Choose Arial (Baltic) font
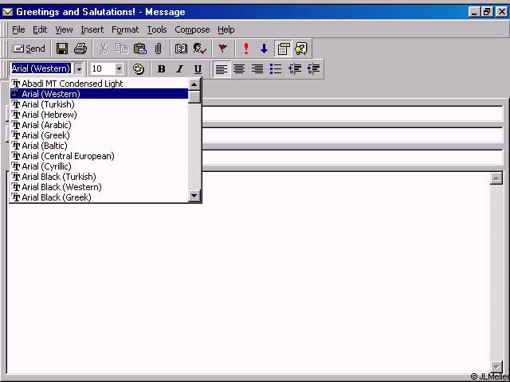Screen dimensions: 510x382 coord(99,146)
